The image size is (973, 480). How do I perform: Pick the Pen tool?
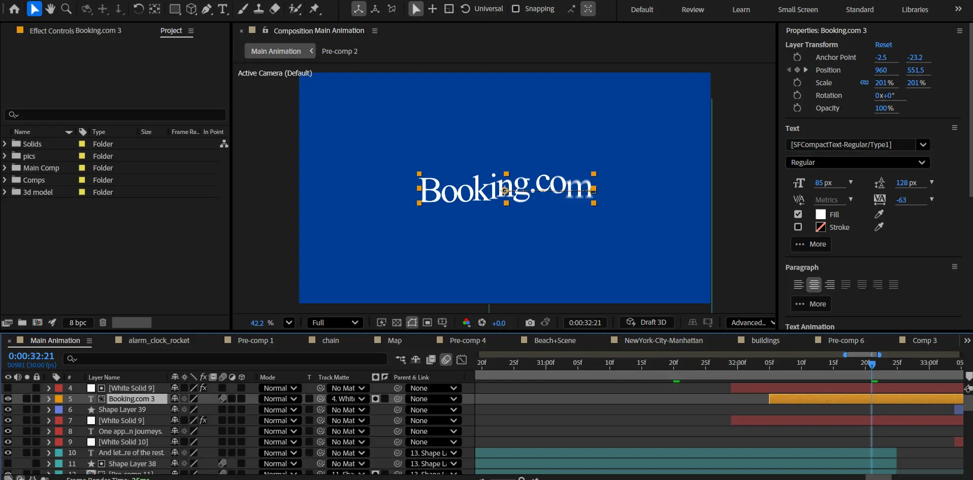(x=207, y=9)
